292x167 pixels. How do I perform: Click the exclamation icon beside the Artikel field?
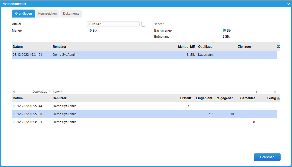click(x=143, y=24)
